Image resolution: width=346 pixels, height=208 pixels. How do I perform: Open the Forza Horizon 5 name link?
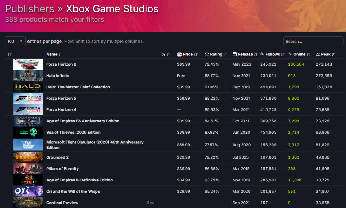pyautogui.click(x=61, y=98)
